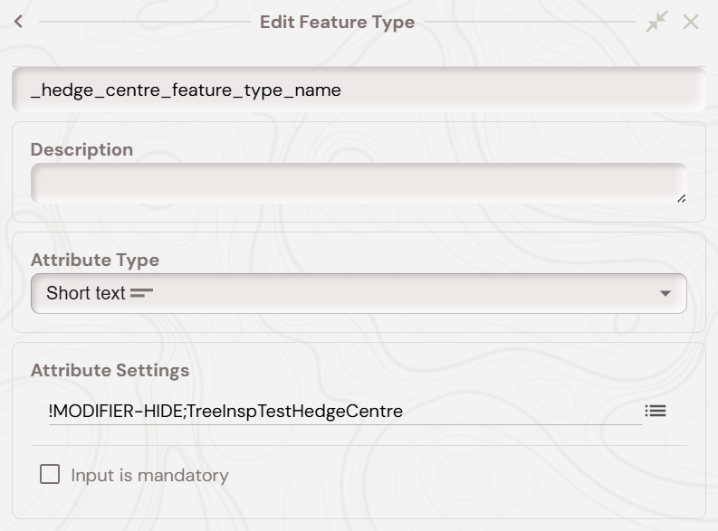The height and width of the screenshot is (531, 718).
Task: Focus the Description text area
Action: pos(359,183)
